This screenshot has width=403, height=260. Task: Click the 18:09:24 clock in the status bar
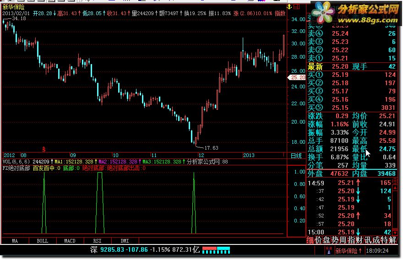click(x=377, y=251)
